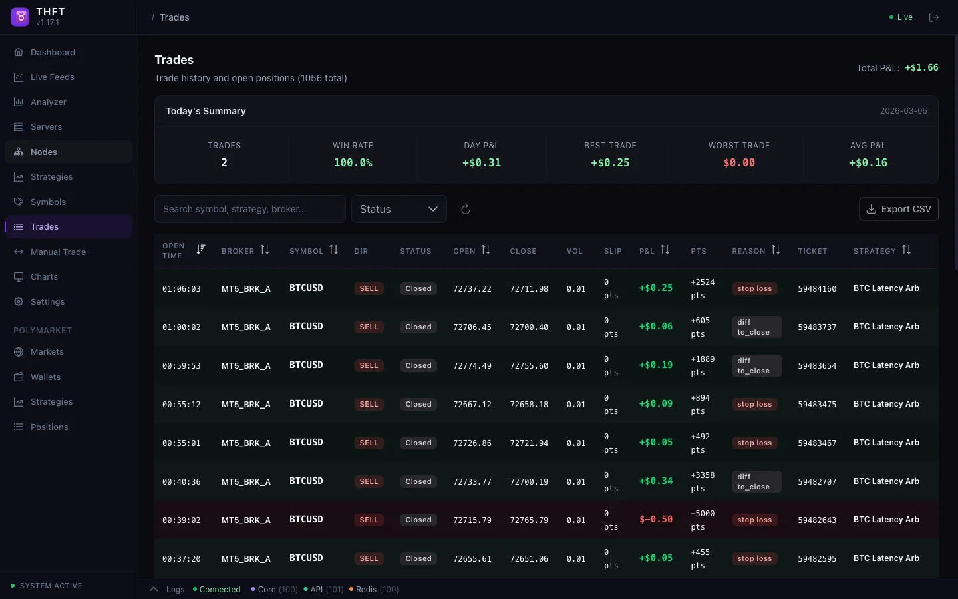Click the Logs link in the status bar
958x599 pixels.
(175, 590)
